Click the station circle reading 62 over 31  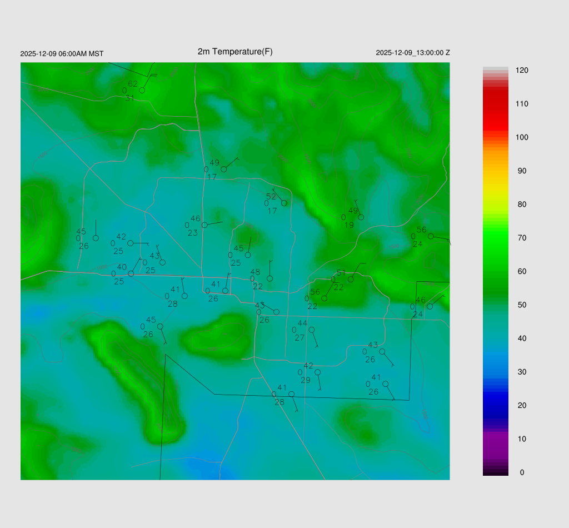pos(142,90)
